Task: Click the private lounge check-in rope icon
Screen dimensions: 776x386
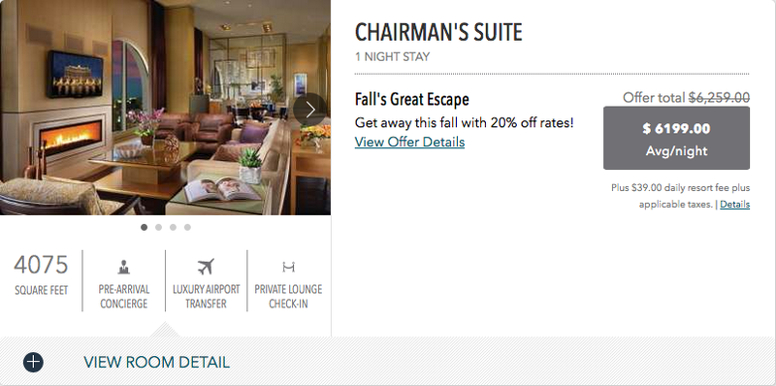Action: click(x=288, y=268)
